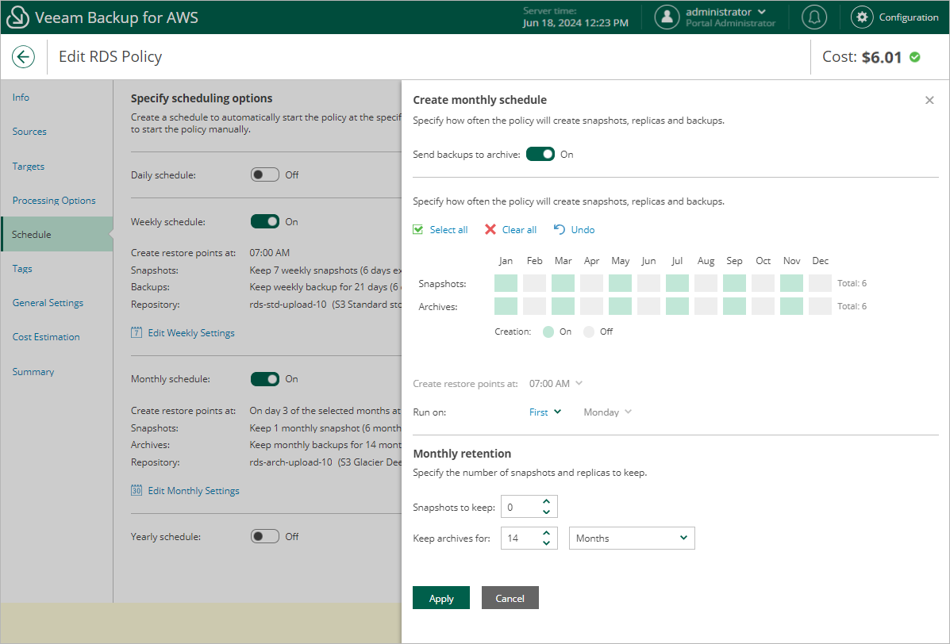Click the red Clear all X icon
950x644 pixels.
click(x=490, y=229)
